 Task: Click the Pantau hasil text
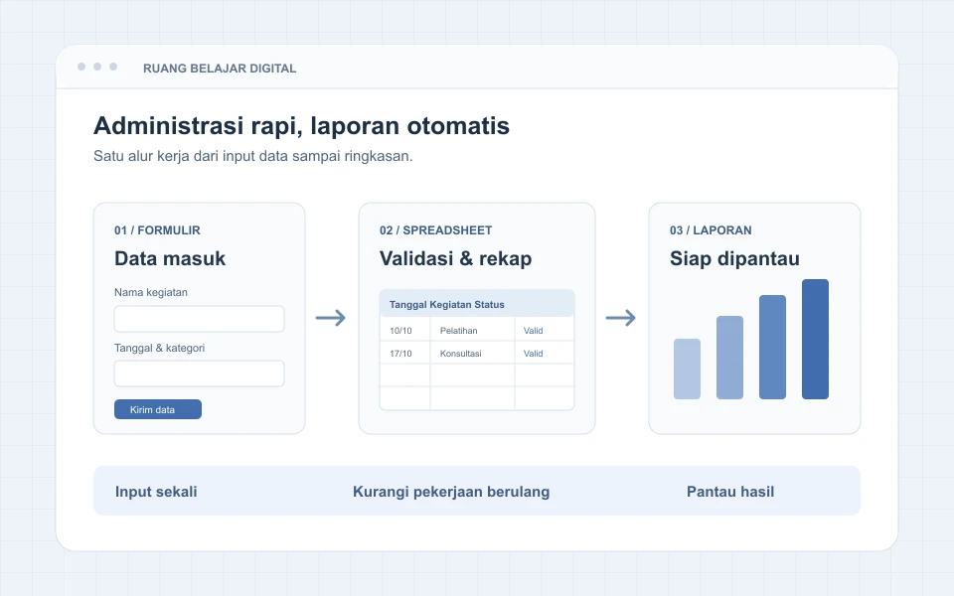[x=730, y=492]
